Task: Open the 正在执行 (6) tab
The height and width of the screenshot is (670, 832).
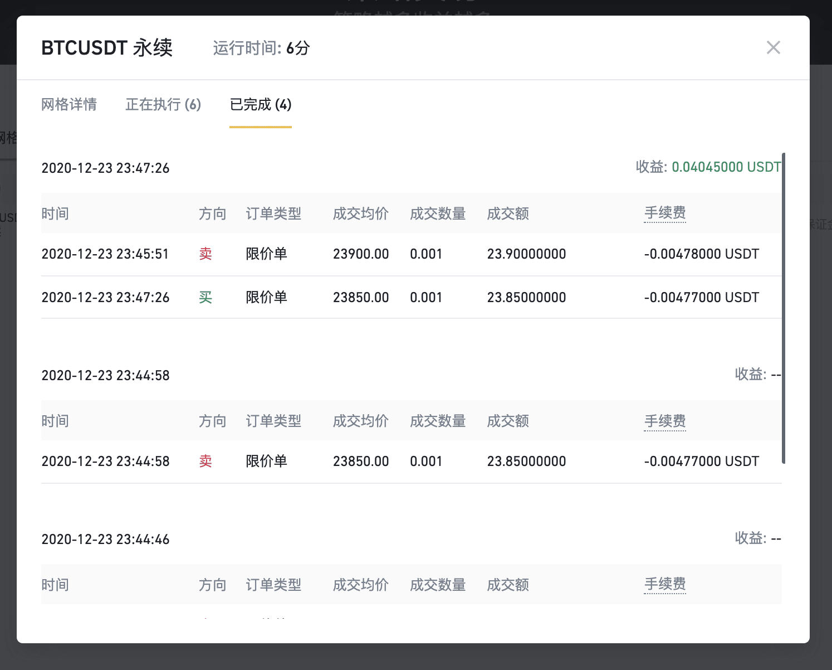Action: tap(163, 104)
